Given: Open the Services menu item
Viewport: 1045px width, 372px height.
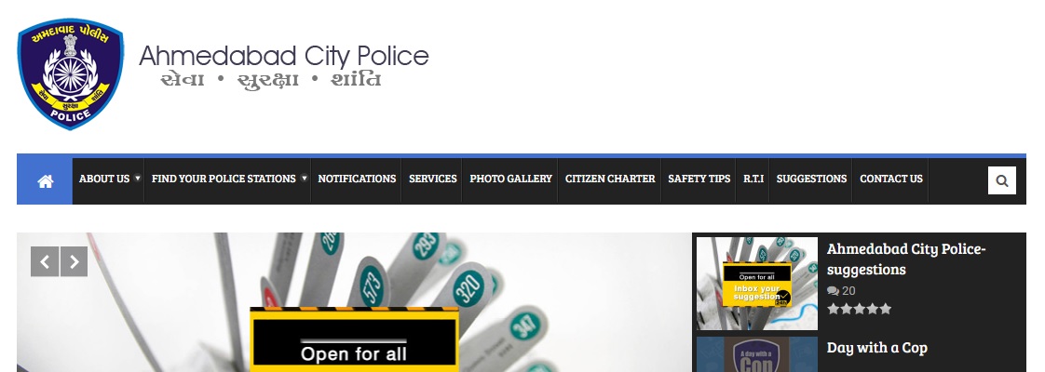Looking at the screenshot, I should [x=432, y=179].
